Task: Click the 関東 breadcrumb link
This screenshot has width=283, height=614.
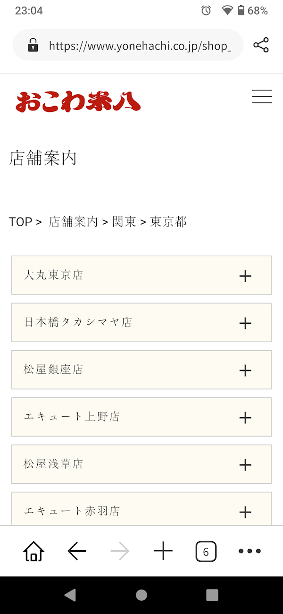Action: click(x=124, y=222)
